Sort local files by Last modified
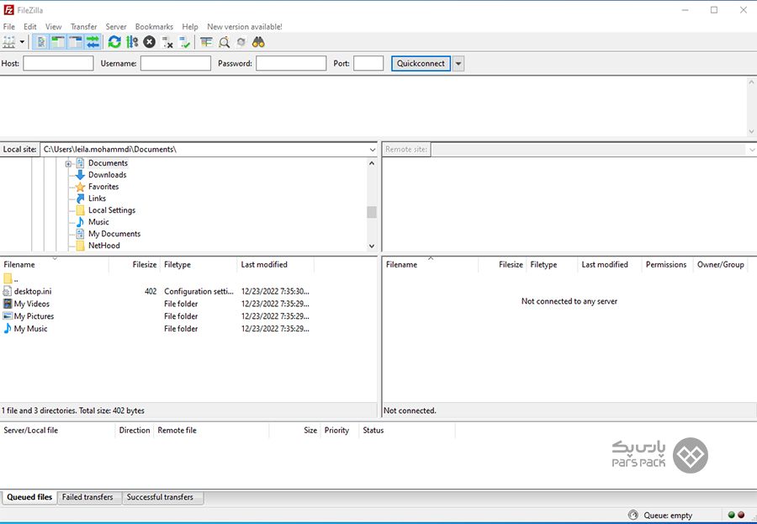The image size is (757, 524). pyautogui.click(x=276, y=265)
